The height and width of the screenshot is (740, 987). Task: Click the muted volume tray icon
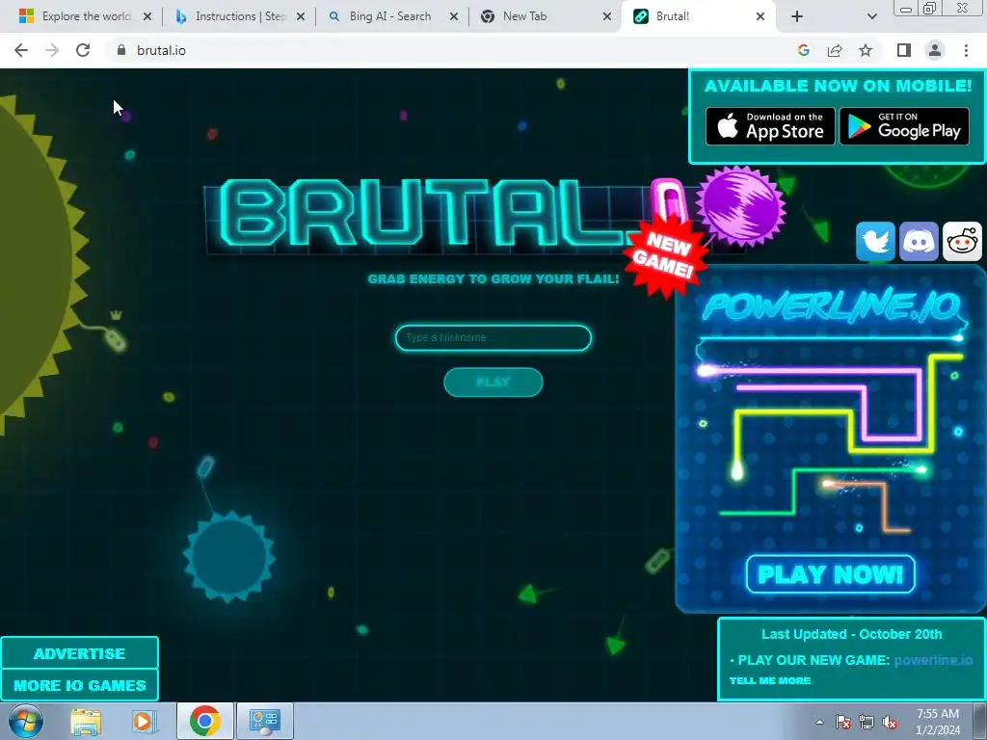[x=890, y=722]
